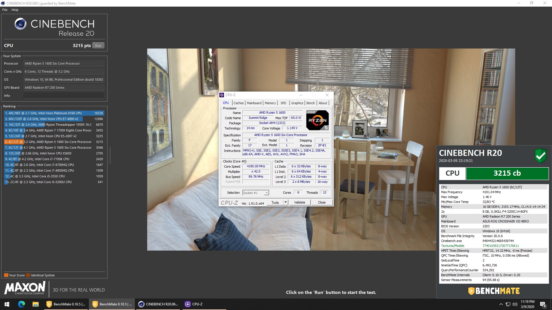Select the CPU tab in CPU-Z
Image resolution: width=552 pixels, height=310 pixels.
click(226, 103)
